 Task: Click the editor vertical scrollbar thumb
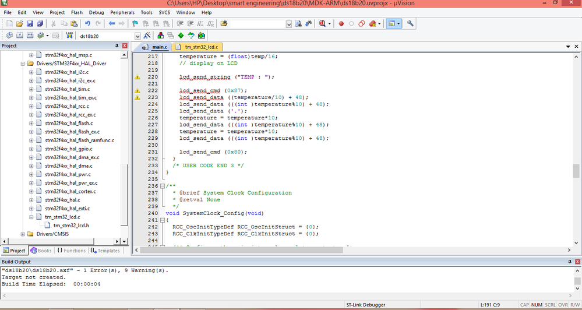pos(576,171)
